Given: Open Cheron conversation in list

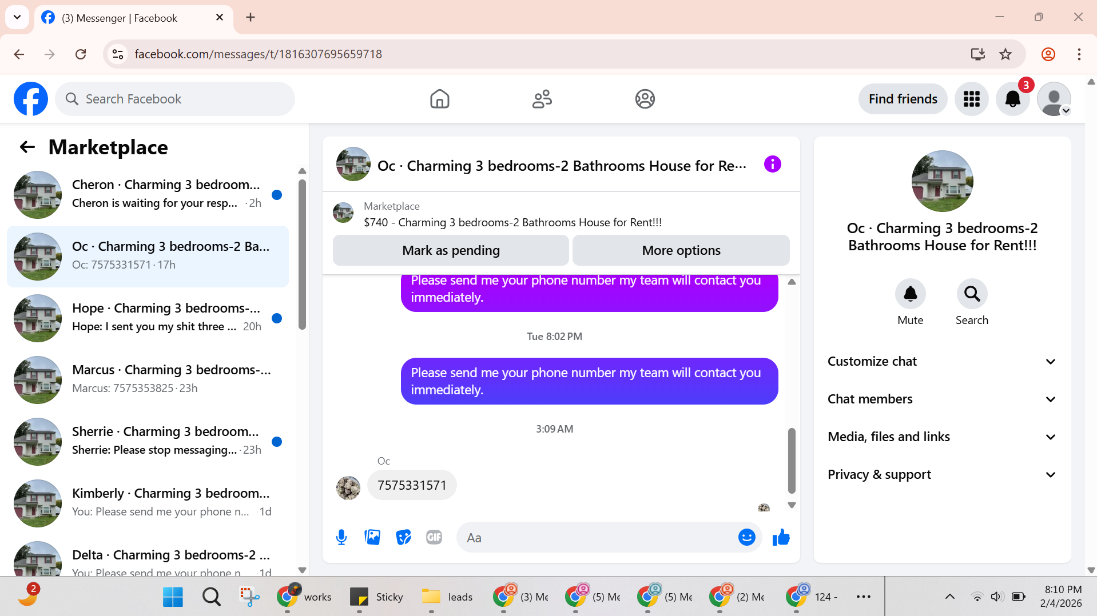Looking at the screenshot, I should (148, 195).
